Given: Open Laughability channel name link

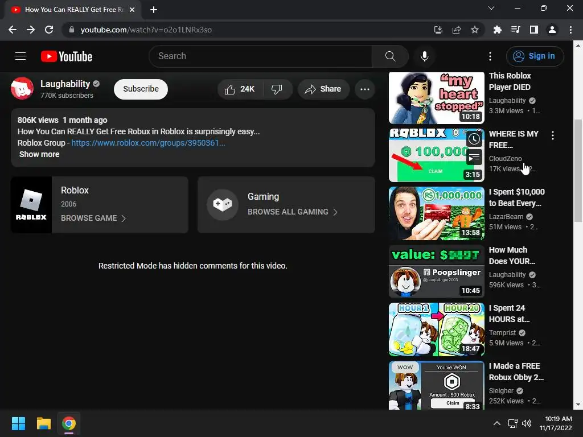Looking at the screenshot, I should tap(65, 84).
